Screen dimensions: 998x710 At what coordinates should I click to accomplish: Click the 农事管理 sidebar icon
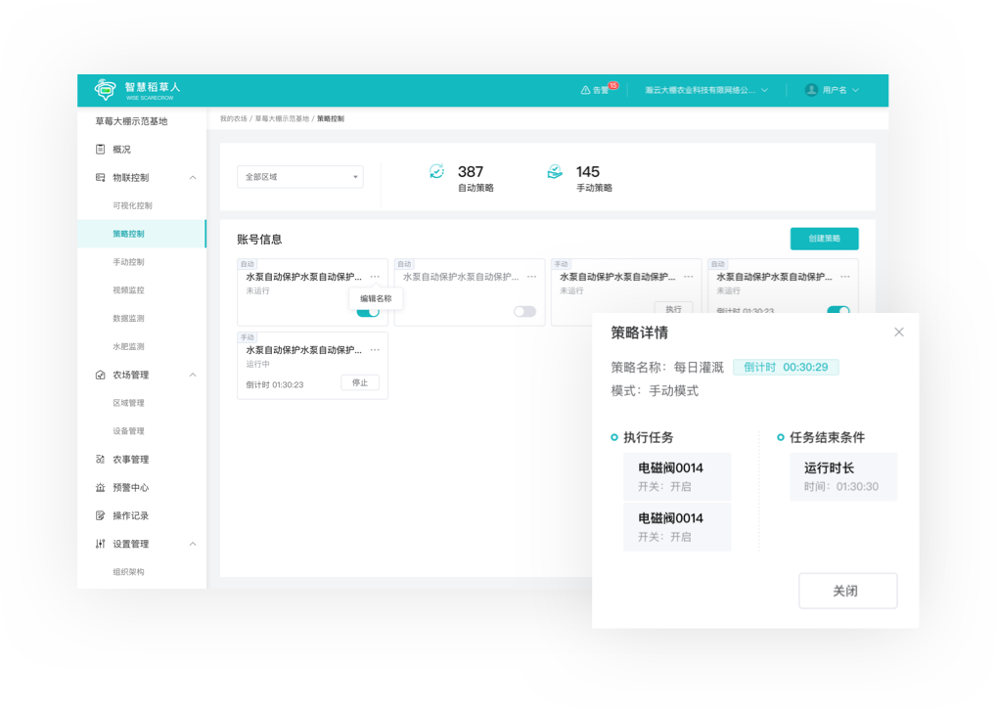coord(101,460)
